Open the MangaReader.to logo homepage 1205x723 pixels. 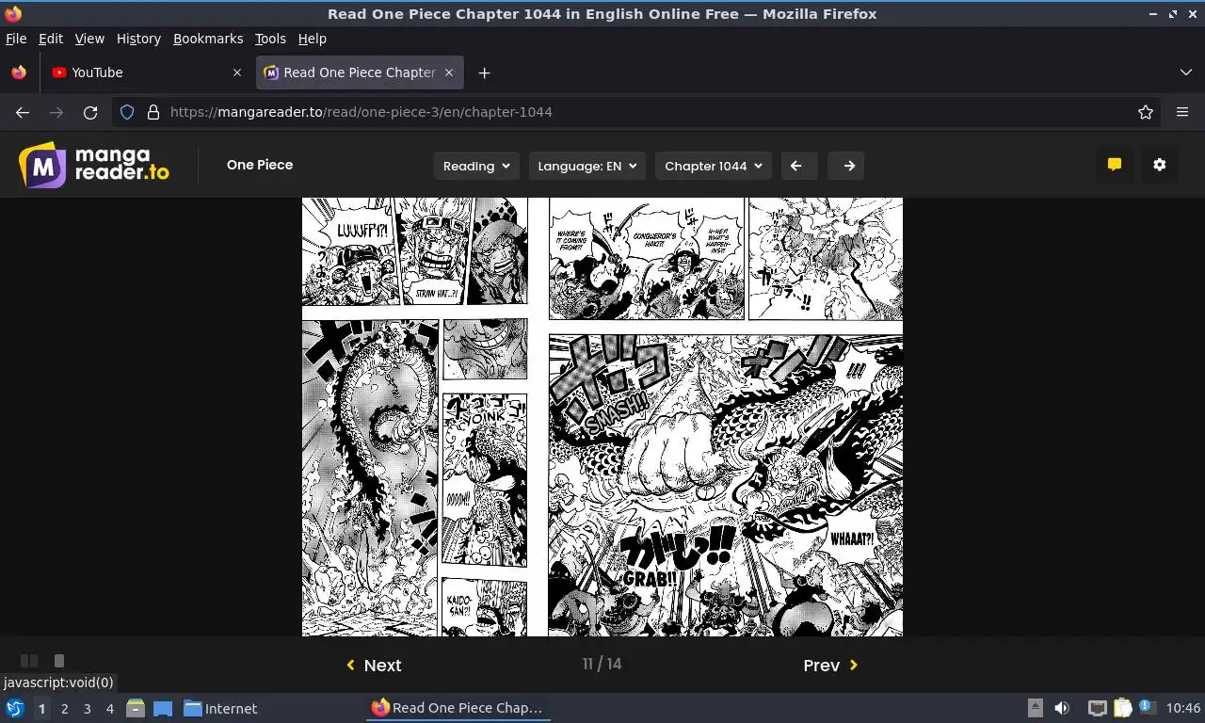(94, 165)
